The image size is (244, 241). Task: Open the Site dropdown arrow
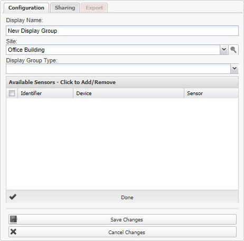(224, 50)
